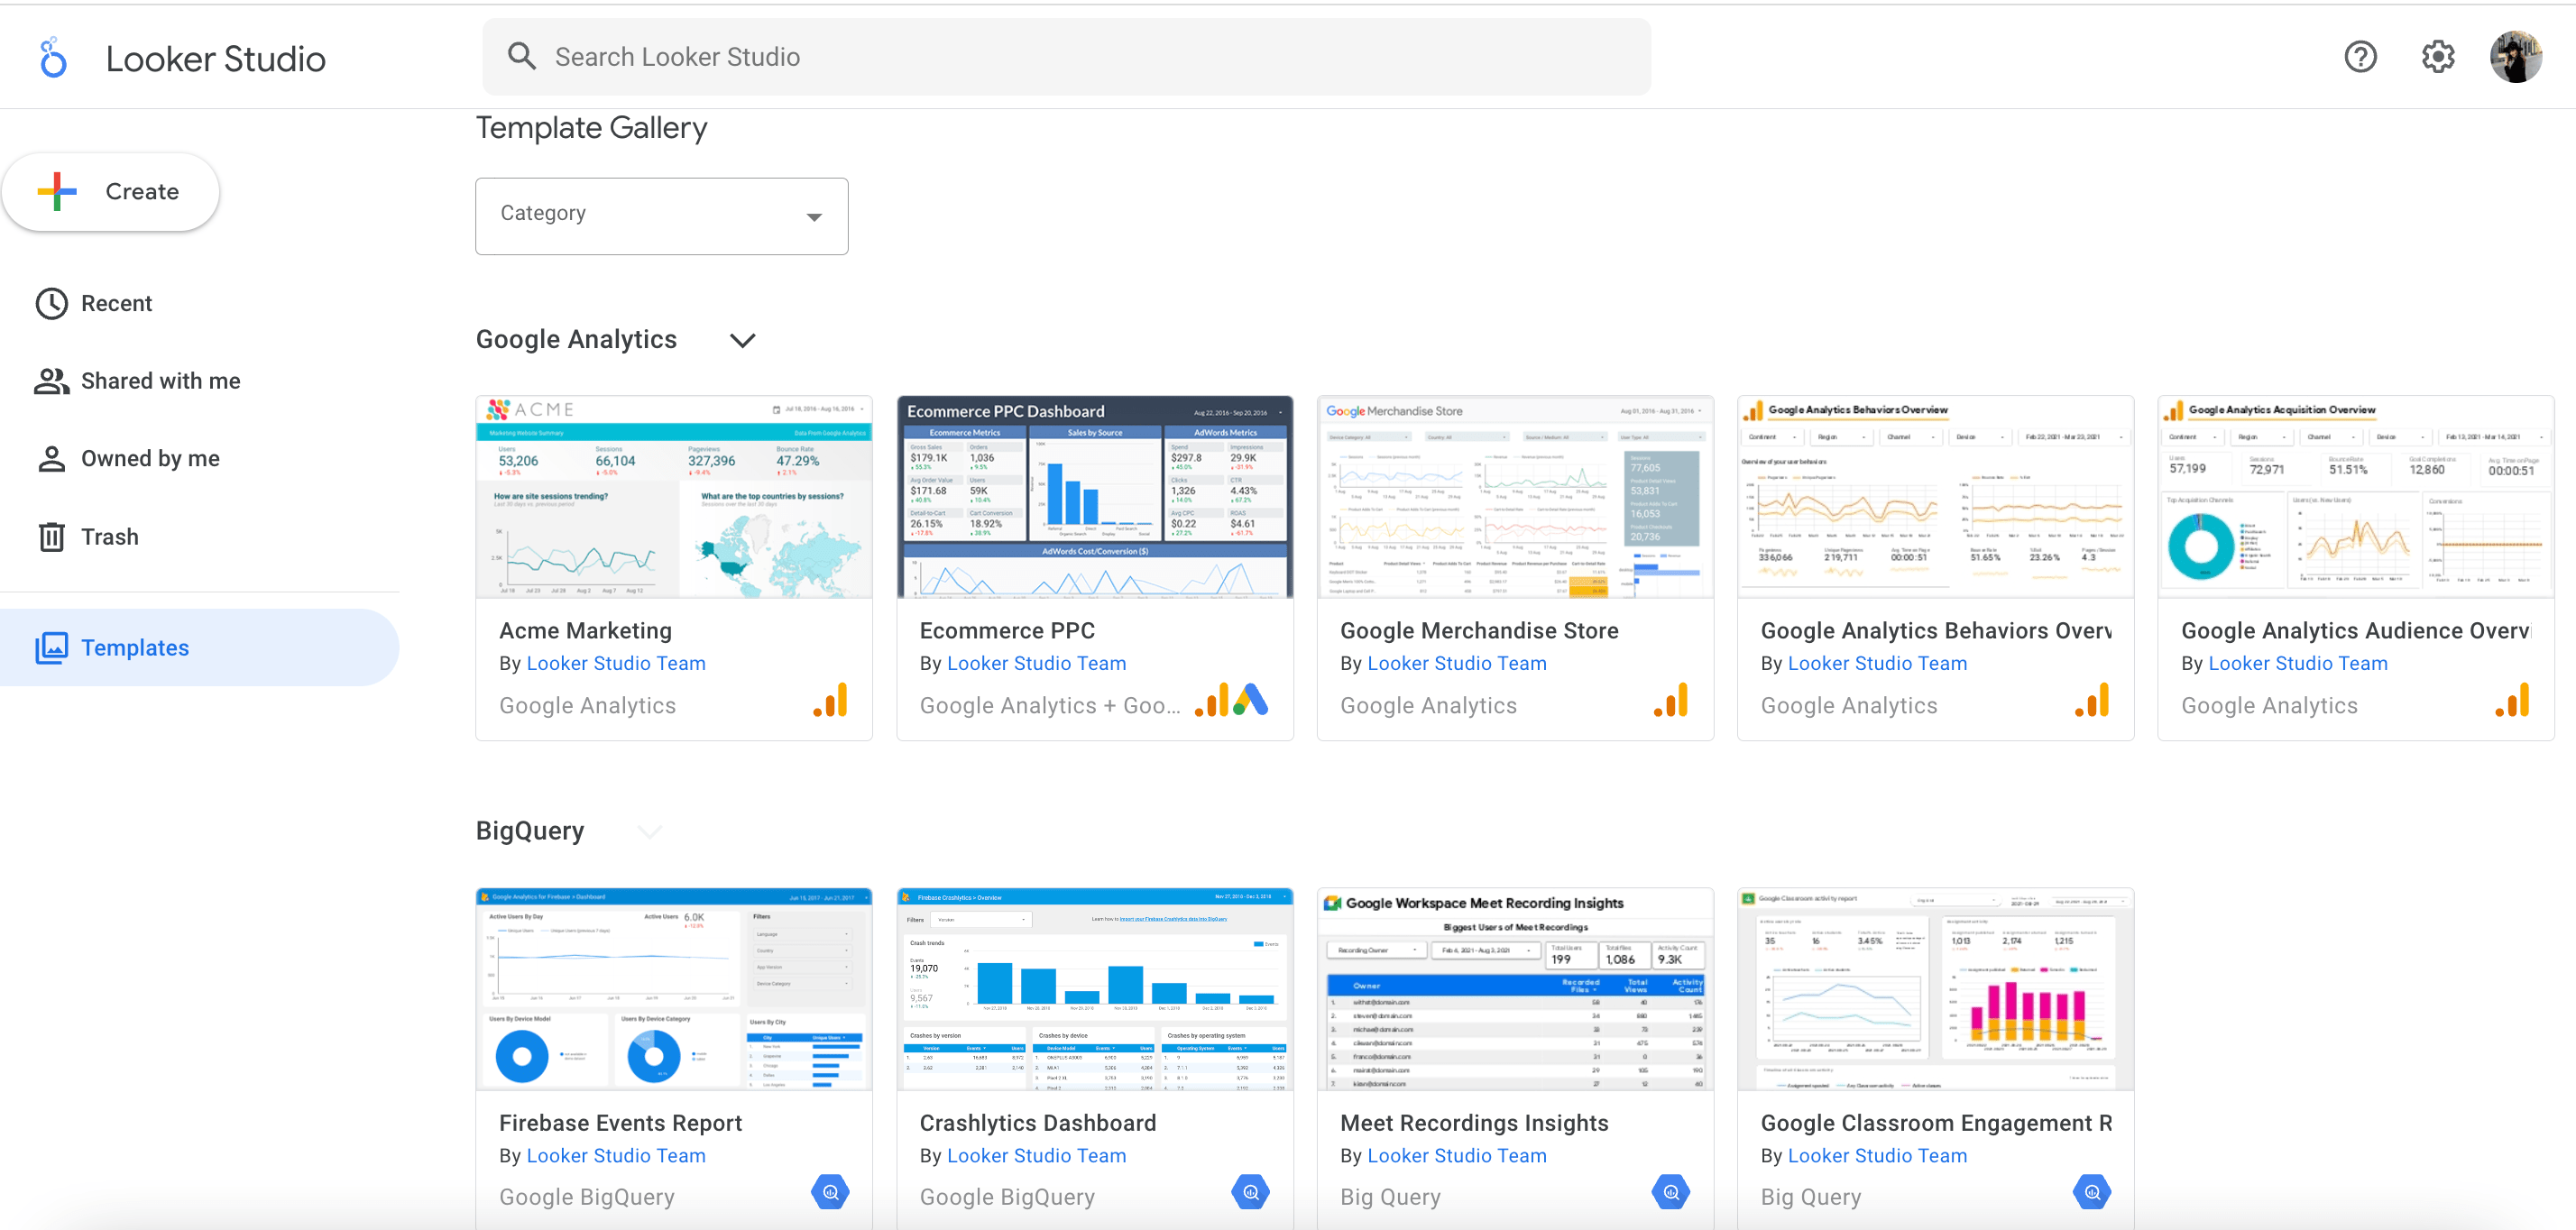Click the Google Analytics icon on Acme Marketing card
Screen dimensions: 2576x1230
coord(831,700)
